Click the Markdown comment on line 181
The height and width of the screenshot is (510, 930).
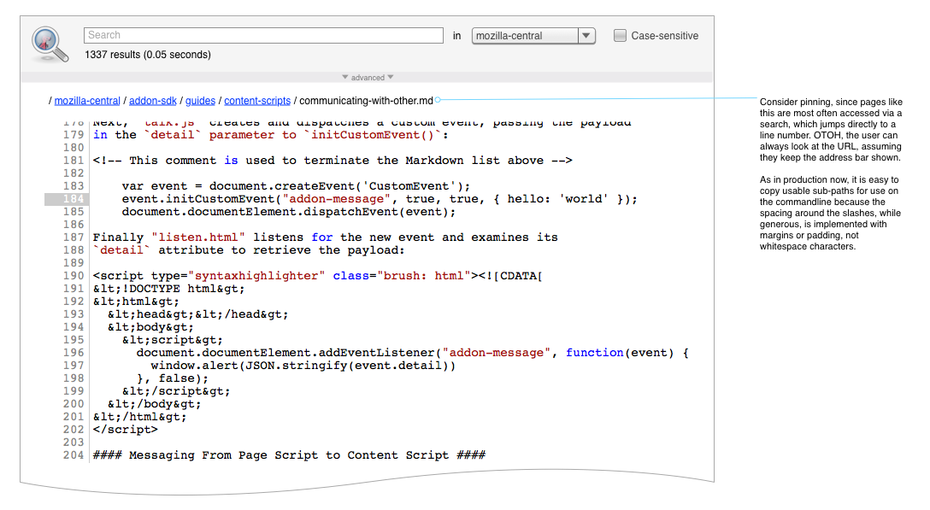click(x=333, y=161)
